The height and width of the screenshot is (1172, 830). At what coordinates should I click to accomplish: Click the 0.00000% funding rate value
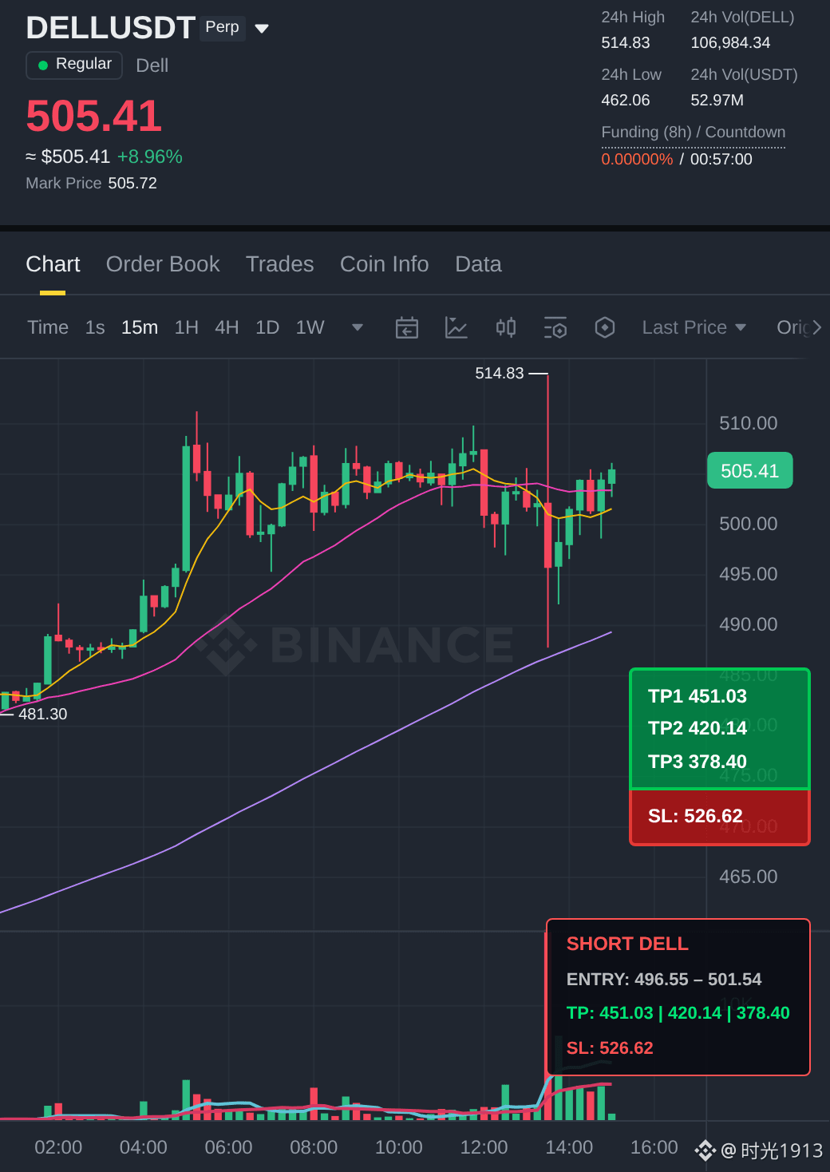coord(637,160)
